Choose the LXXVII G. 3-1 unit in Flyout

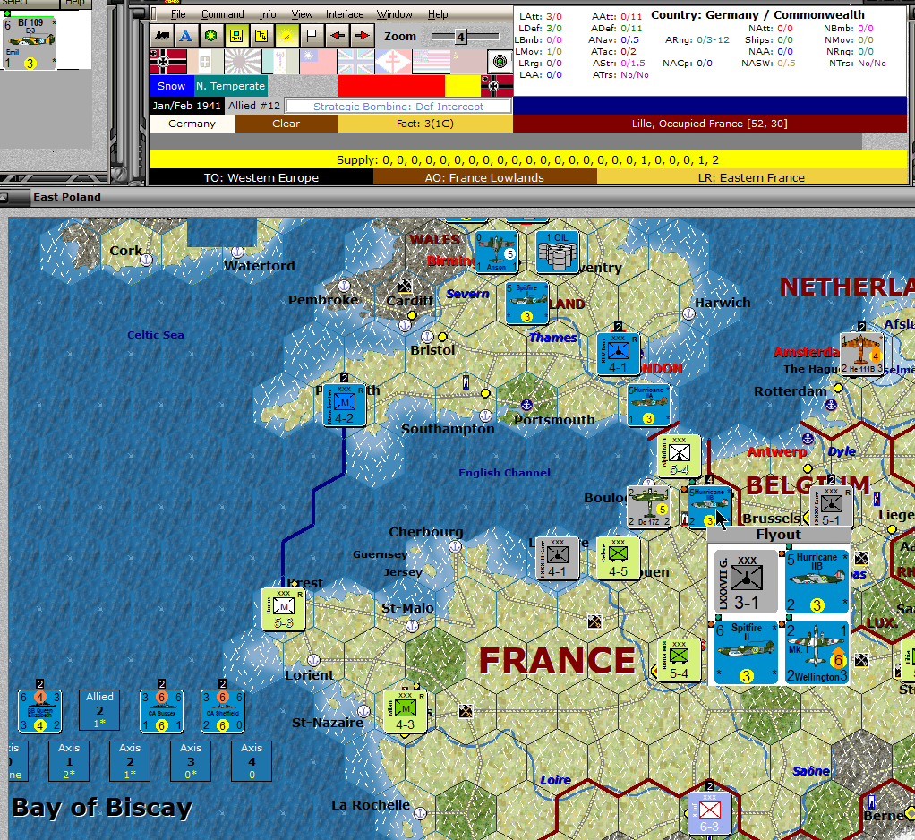pyautogui.click(x=747, y=582)
